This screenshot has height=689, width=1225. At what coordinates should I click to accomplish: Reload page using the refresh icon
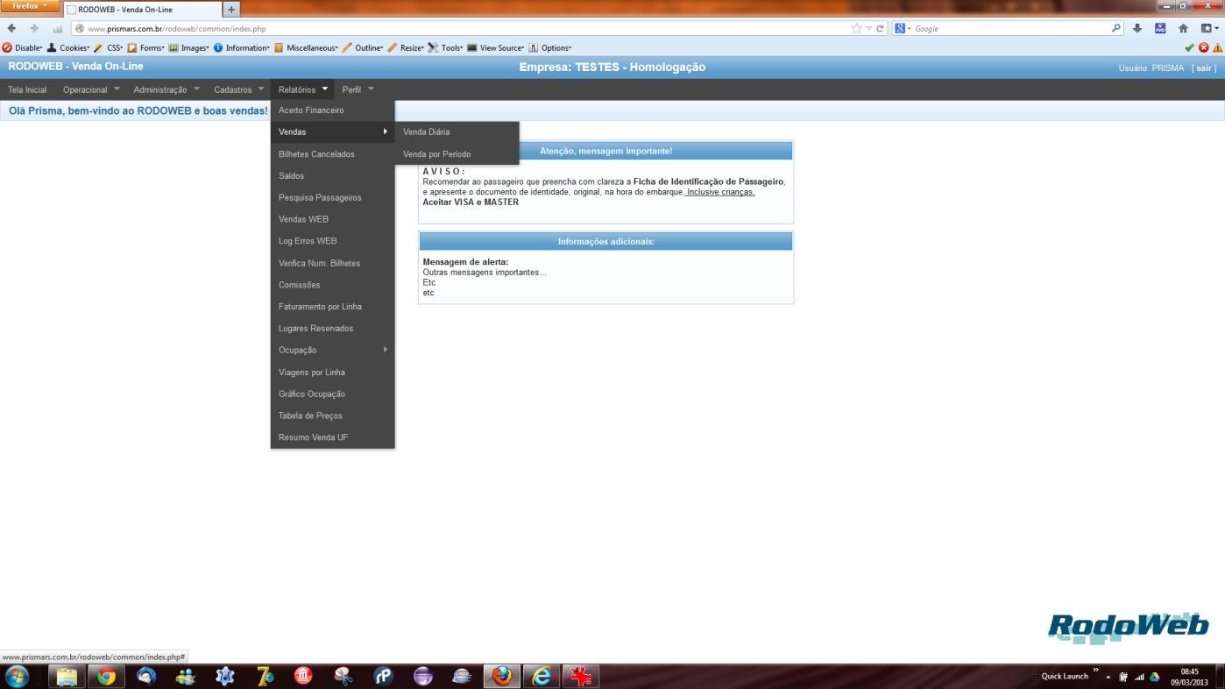(878, 28)
